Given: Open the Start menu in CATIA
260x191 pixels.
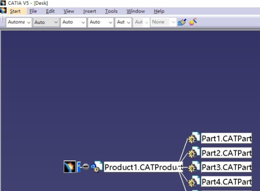Looking at the screenshot, I should (15, 11).
